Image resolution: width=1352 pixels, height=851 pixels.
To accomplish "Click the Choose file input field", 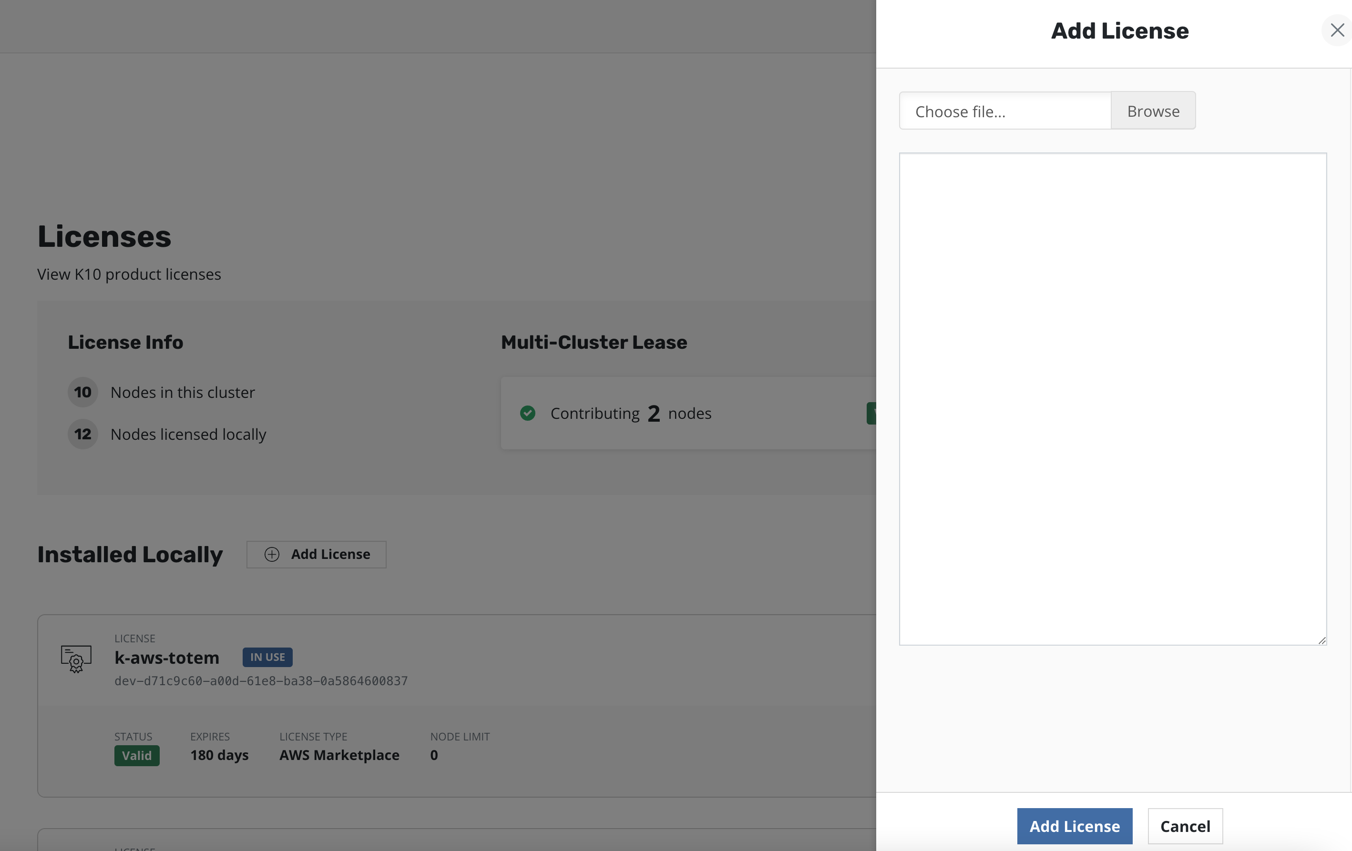I will pos(1004,111).
